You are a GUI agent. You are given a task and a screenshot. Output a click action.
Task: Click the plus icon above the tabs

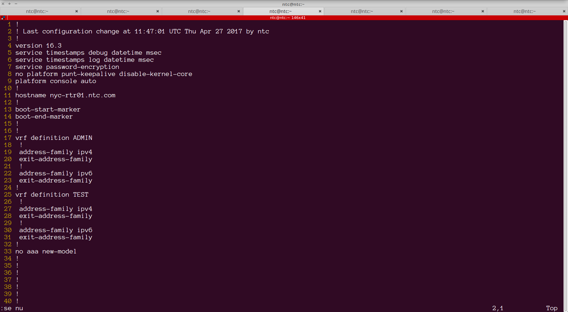click(x=9, y=4)
